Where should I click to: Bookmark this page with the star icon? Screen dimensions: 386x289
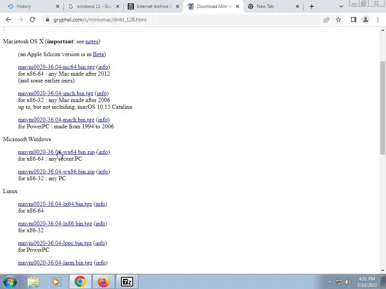[339, 20]
